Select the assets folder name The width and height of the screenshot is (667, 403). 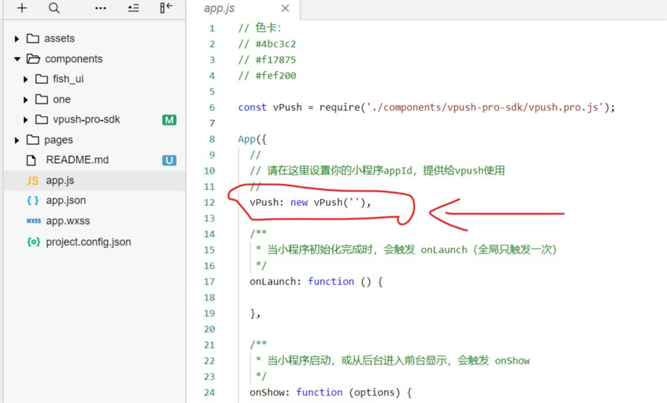click(x=59, y=39)
